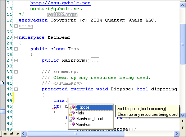Switch to normal lines view icon

pyautogui.click(x=5, y=133)
